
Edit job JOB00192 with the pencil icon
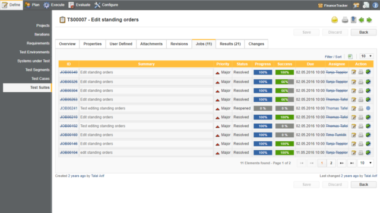point(354,126)
